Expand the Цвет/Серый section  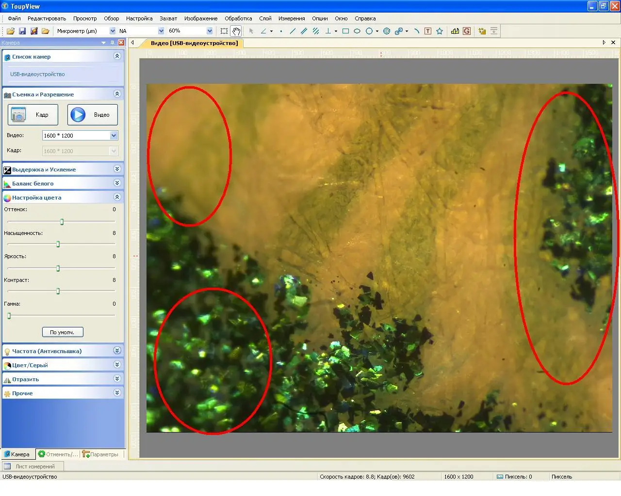pos(117,365)
